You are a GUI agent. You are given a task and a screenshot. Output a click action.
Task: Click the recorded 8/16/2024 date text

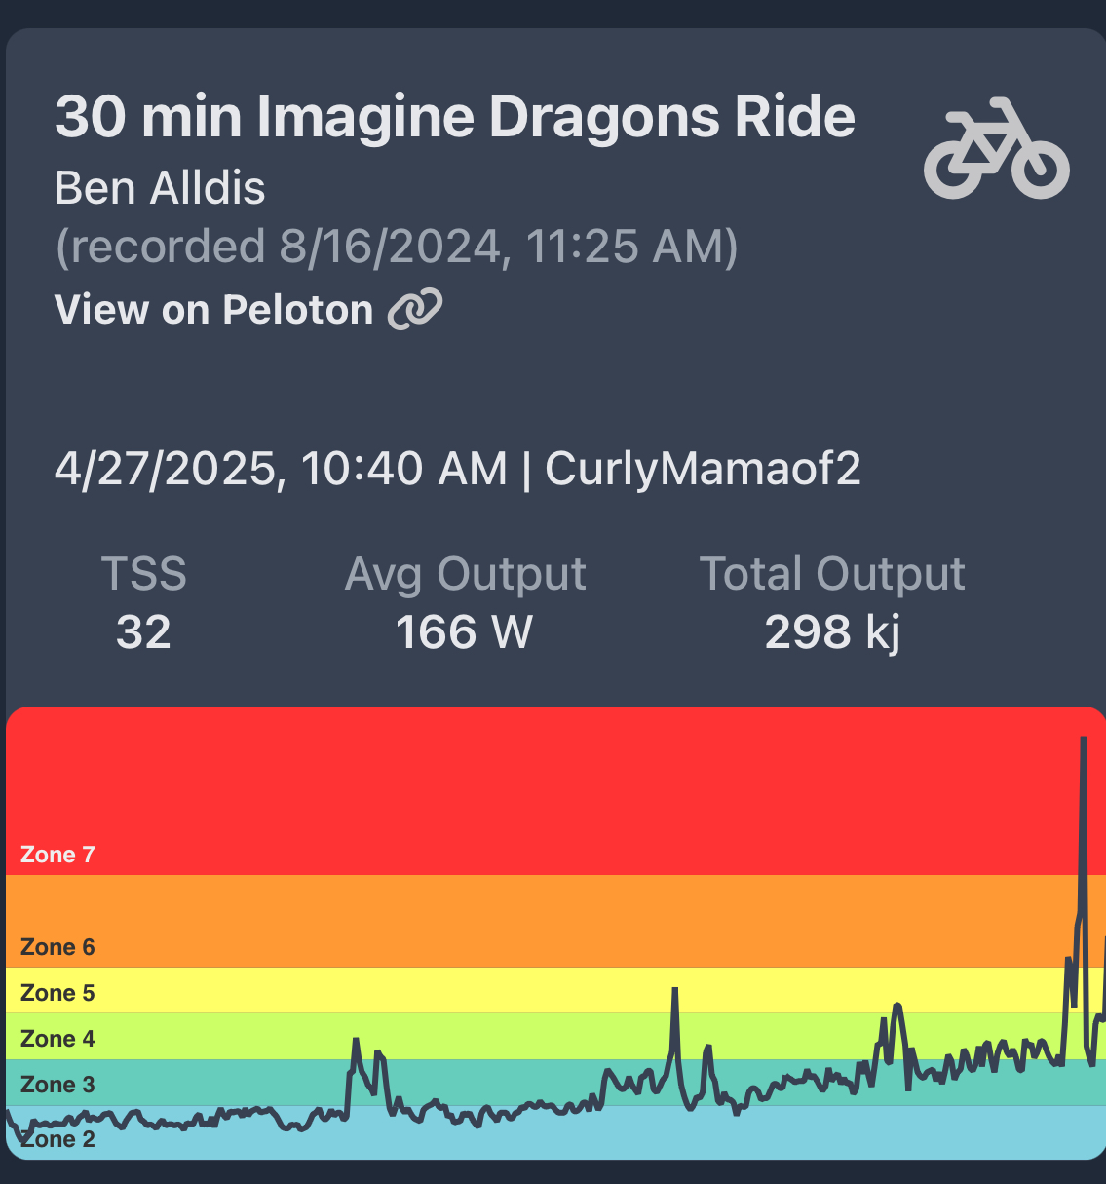click(x=397, y=247)
